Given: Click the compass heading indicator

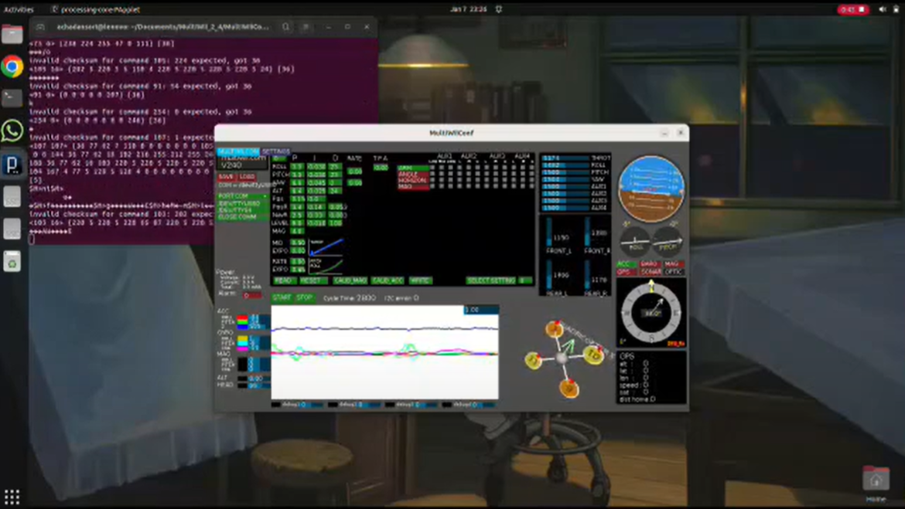Looking at the screenshot, I should point(652,311).
